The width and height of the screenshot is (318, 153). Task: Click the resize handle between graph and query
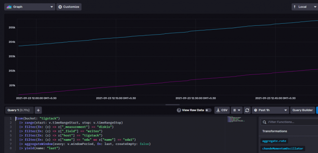coord(173,105)
